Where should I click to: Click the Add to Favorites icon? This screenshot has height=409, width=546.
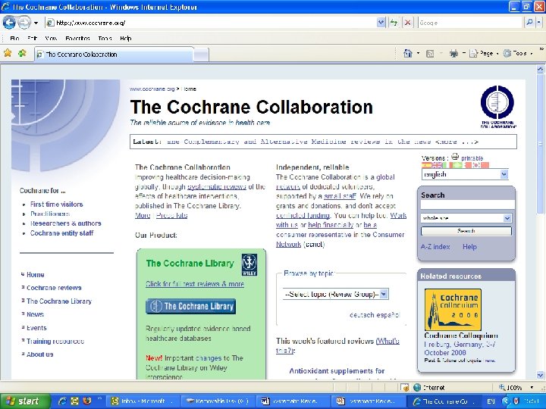pos(22,53)
